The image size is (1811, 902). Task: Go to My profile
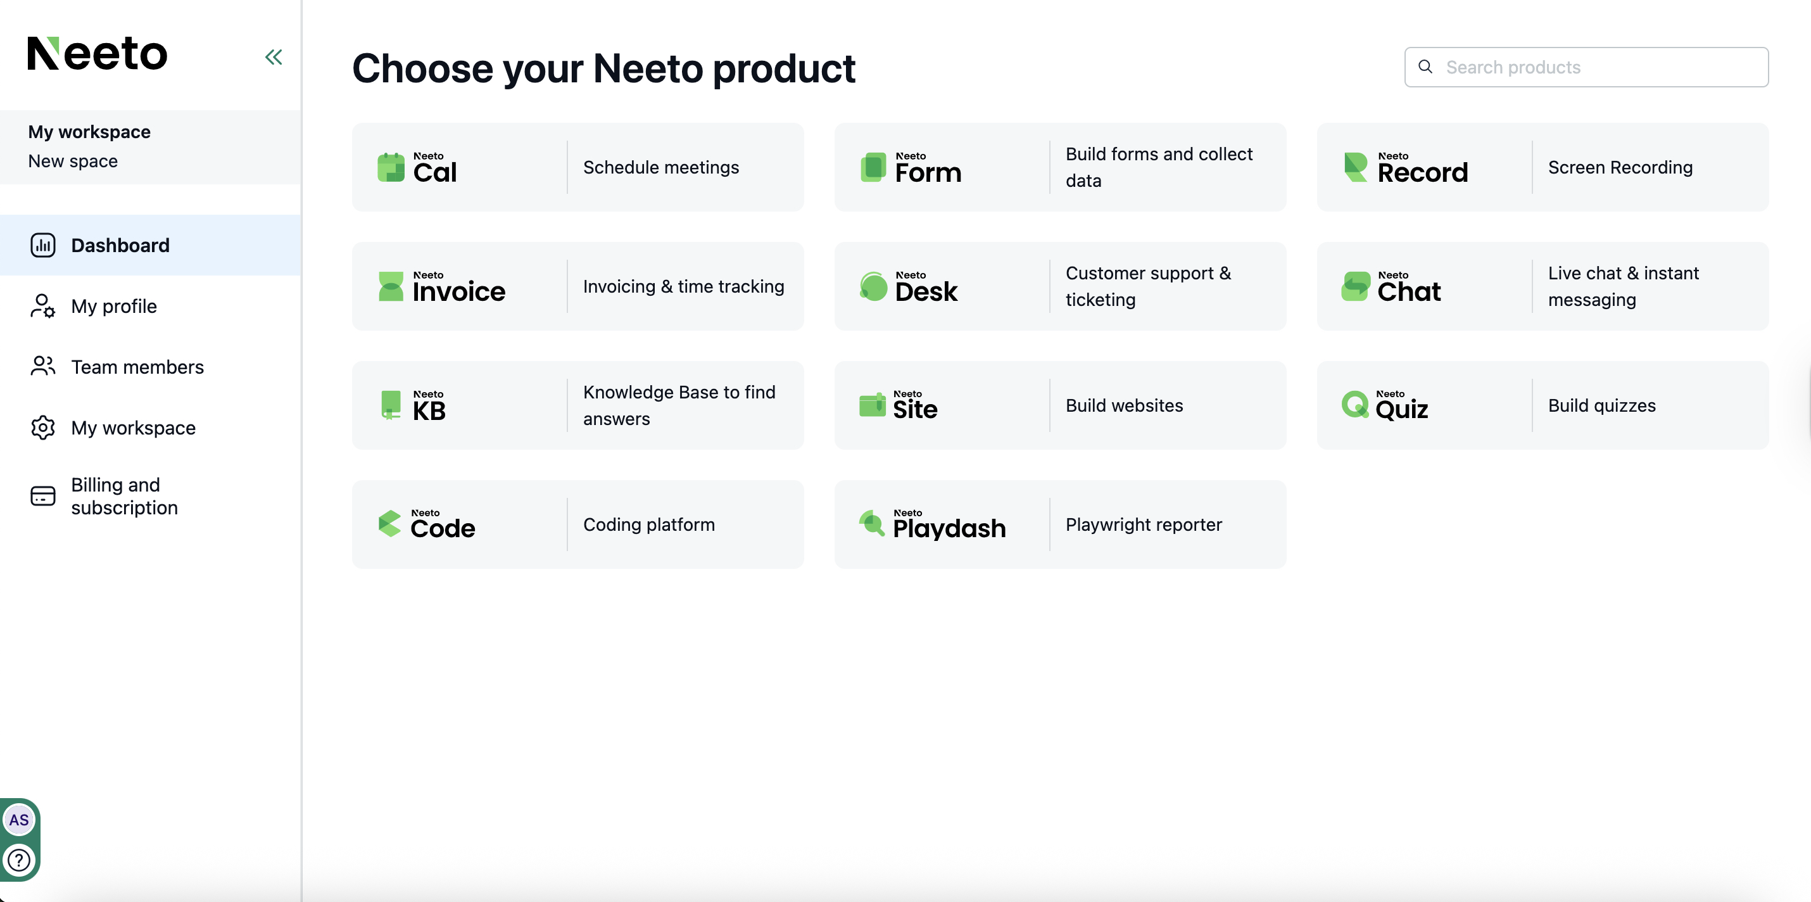(x=151, y=307)
